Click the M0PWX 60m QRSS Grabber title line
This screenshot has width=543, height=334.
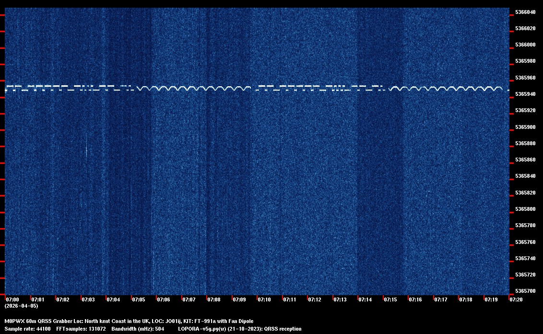(129, 321)
